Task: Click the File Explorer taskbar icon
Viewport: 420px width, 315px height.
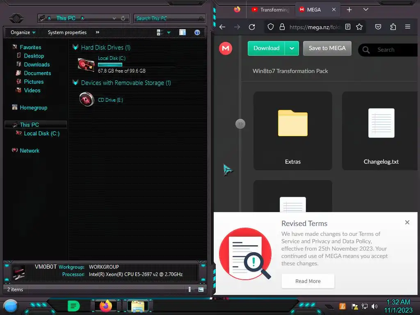Action: click(x=138, y=306)
